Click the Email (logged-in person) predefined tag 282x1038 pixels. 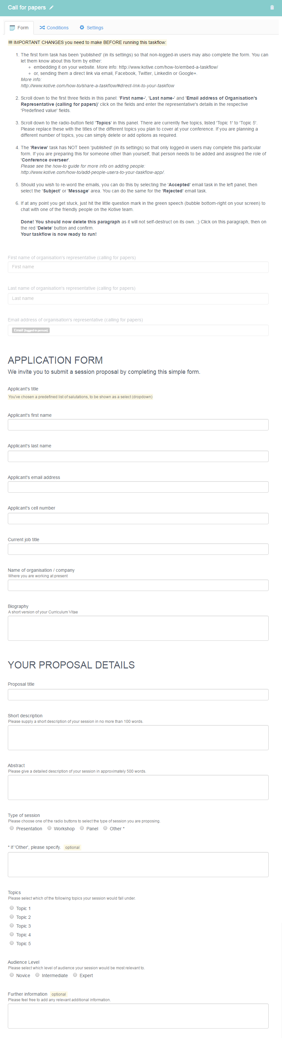click(x=31, y=330)
